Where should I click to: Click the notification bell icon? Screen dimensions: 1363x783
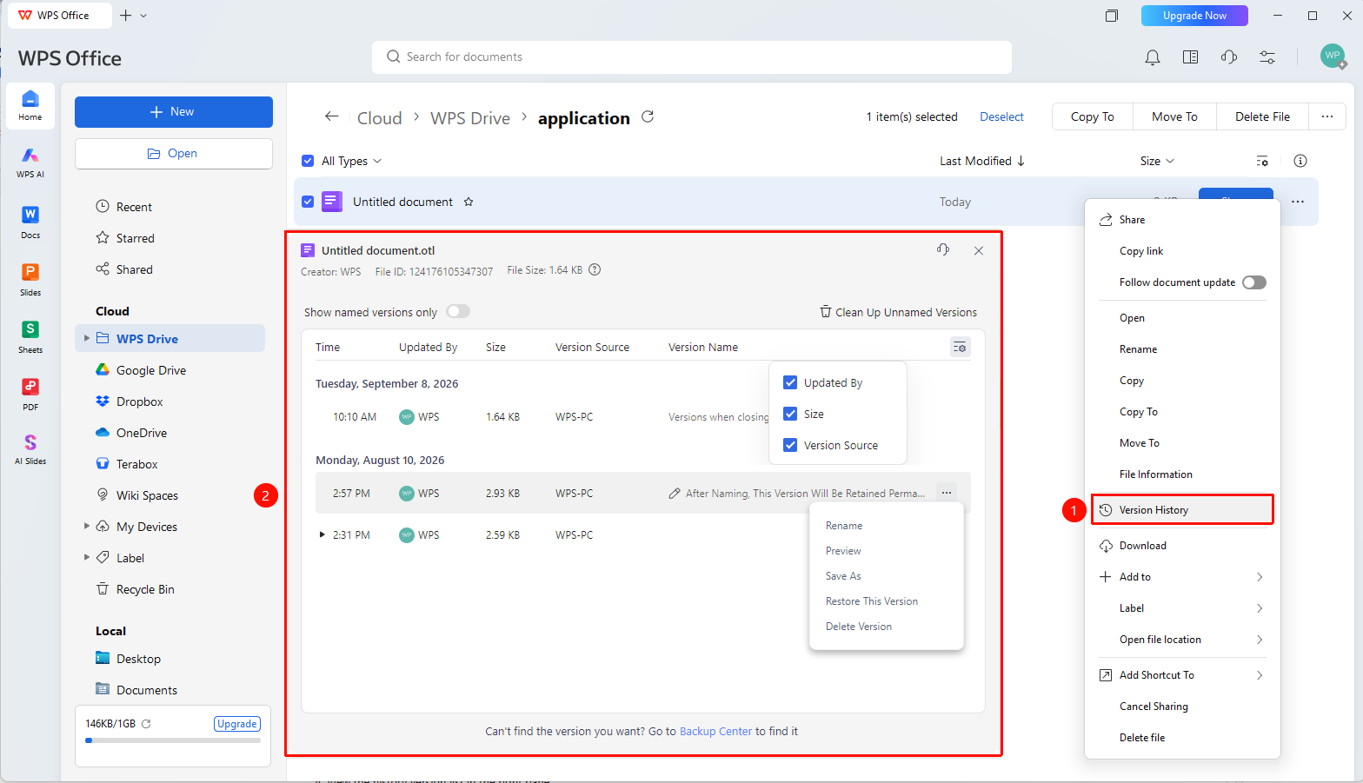1153,57
